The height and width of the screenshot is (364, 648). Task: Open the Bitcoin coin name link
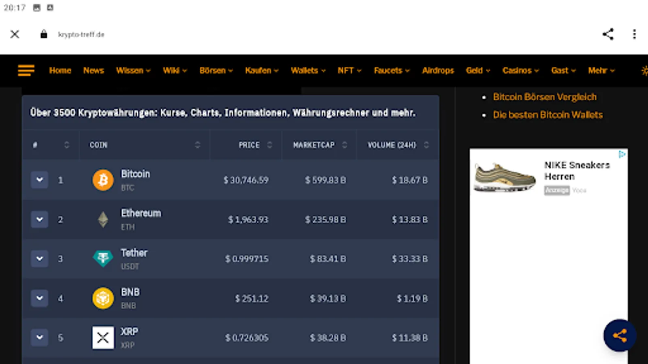point(135,174)
